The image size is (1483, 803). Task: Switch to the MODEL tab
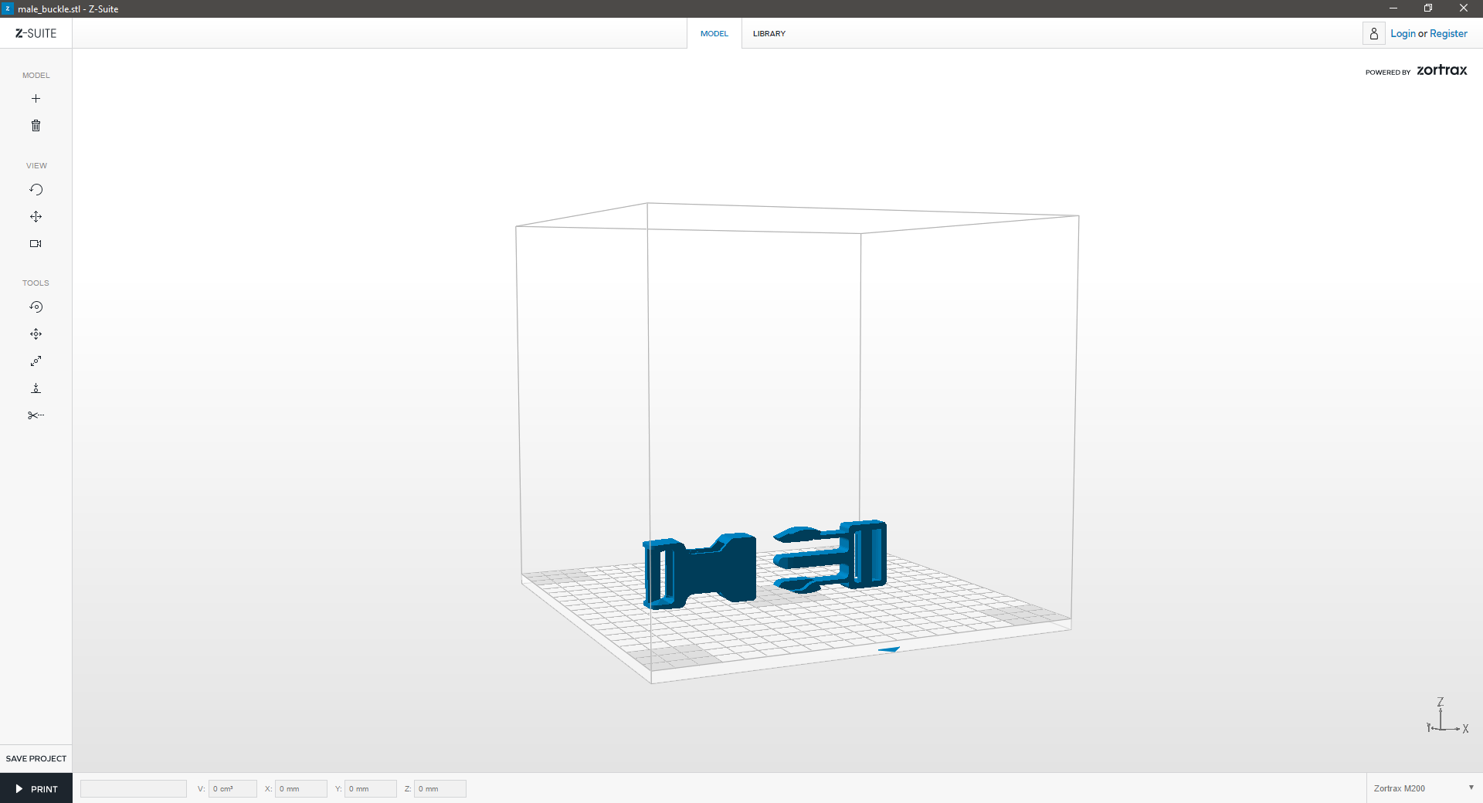click(x=714, y=34)
